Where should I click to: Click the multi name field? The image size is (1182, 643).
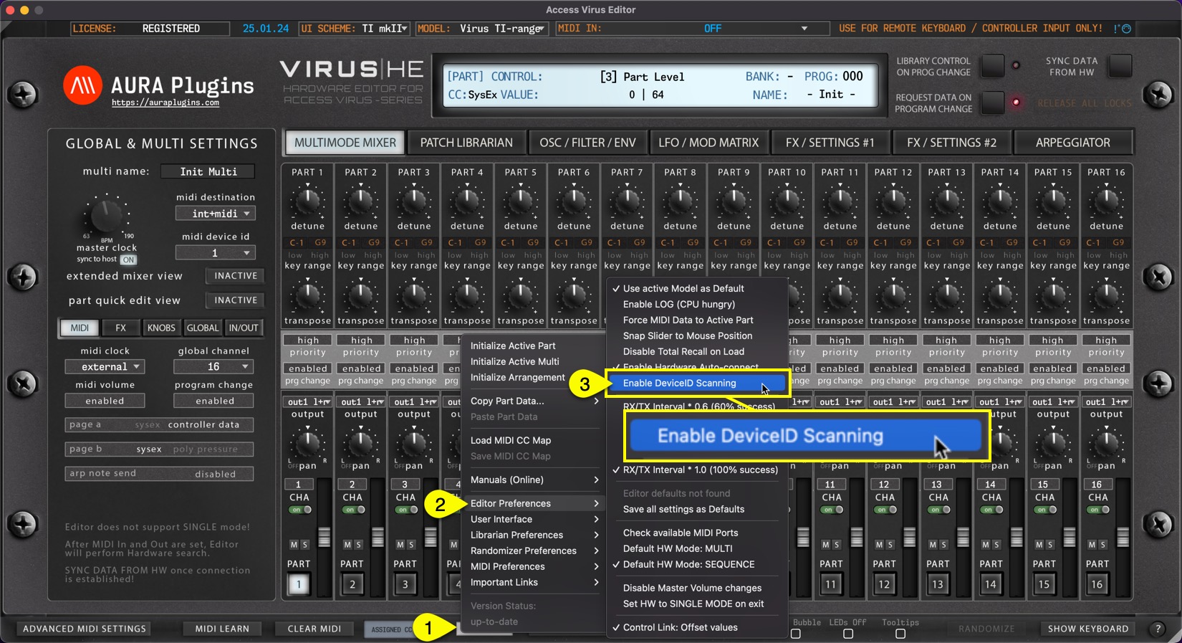click(208, 171)
